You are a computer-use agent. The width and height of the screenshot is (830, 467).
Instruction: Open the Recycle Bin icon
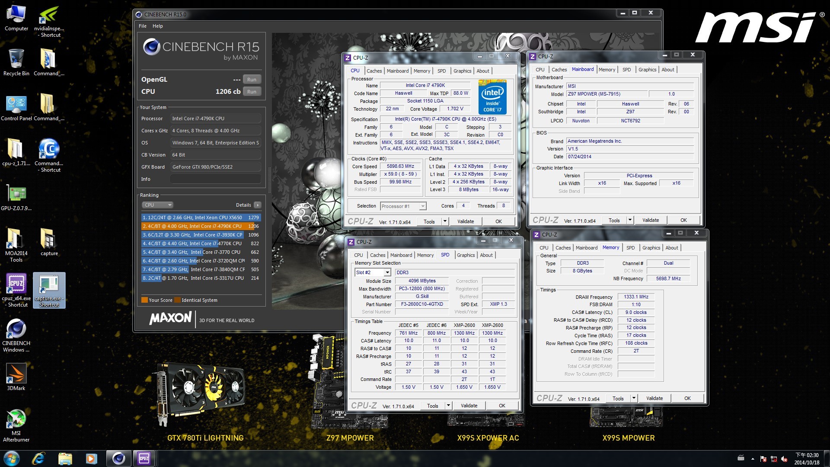click(x=16, y=62)
